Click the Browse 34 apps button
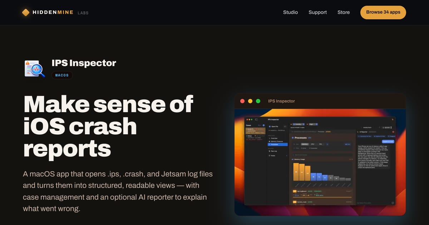This screenshot has height=225, width=429. 383,12
